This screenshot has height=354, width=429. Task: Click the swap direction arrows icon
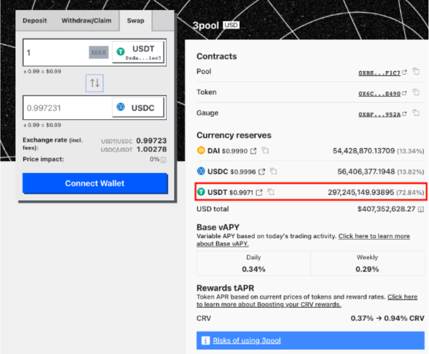point(94,83)
